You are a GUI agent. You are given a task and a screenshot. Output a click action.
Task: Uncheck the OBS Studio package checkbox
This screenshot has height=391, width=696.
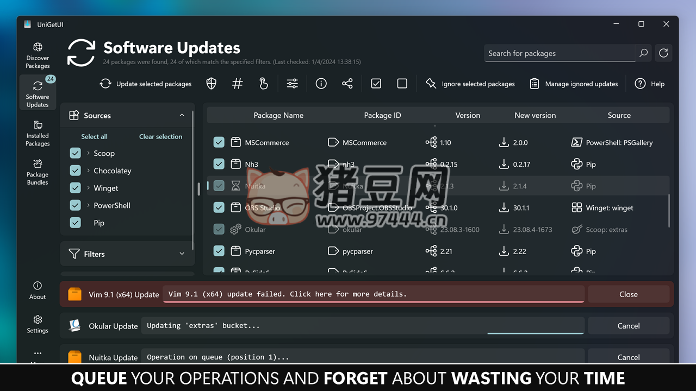tap(219, 207)
